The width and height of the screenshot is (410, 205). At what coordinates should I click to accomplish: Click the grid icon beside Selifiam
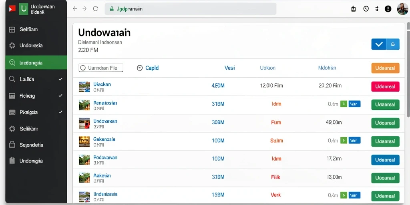[12, 30]
